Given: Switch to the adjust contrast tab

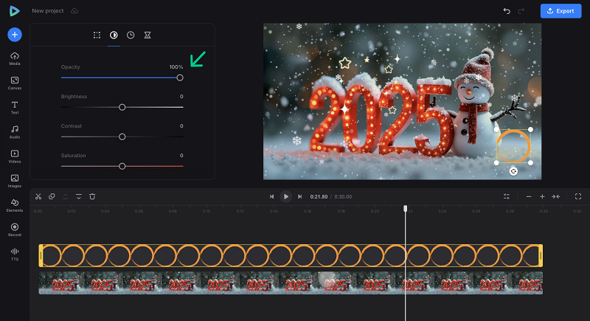Looking at the screenshot, I should click(114, 35).
